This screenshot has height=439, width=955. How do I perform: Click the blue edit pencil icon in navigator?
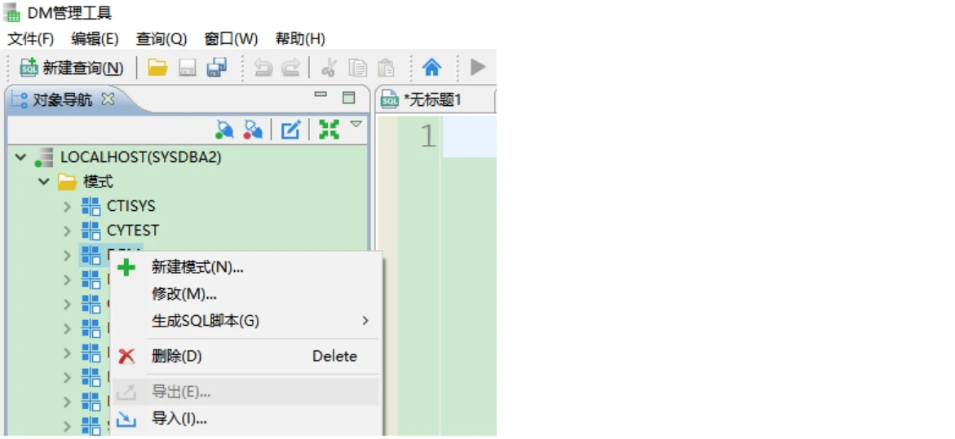click(x=290, y=129)
